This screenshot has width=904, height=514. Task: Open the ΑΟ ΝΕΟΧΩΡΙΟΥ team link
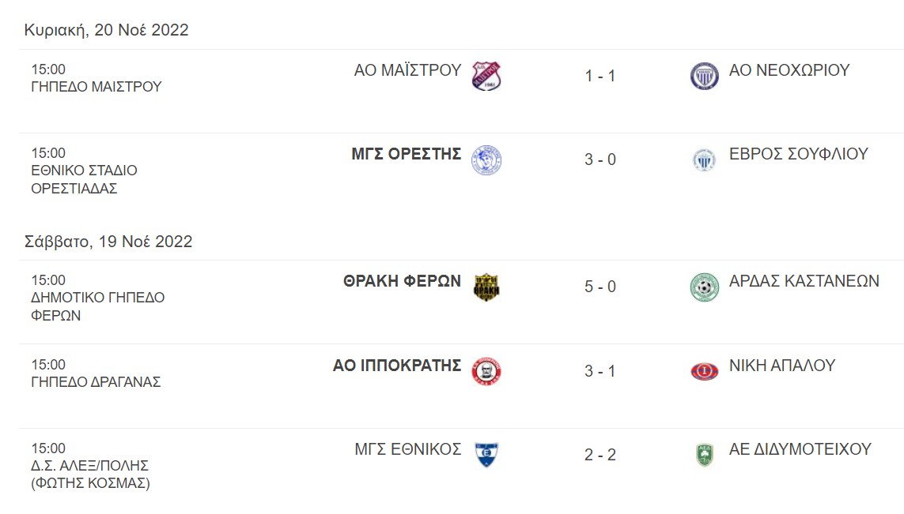point(789,70)
